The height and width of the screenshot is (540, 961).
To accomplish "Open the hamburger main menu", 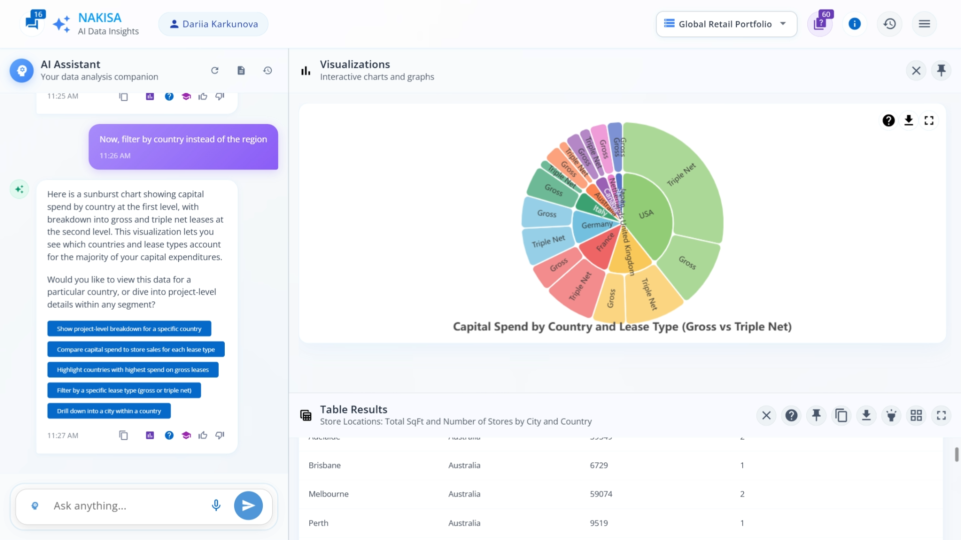I will coord(924,24).
